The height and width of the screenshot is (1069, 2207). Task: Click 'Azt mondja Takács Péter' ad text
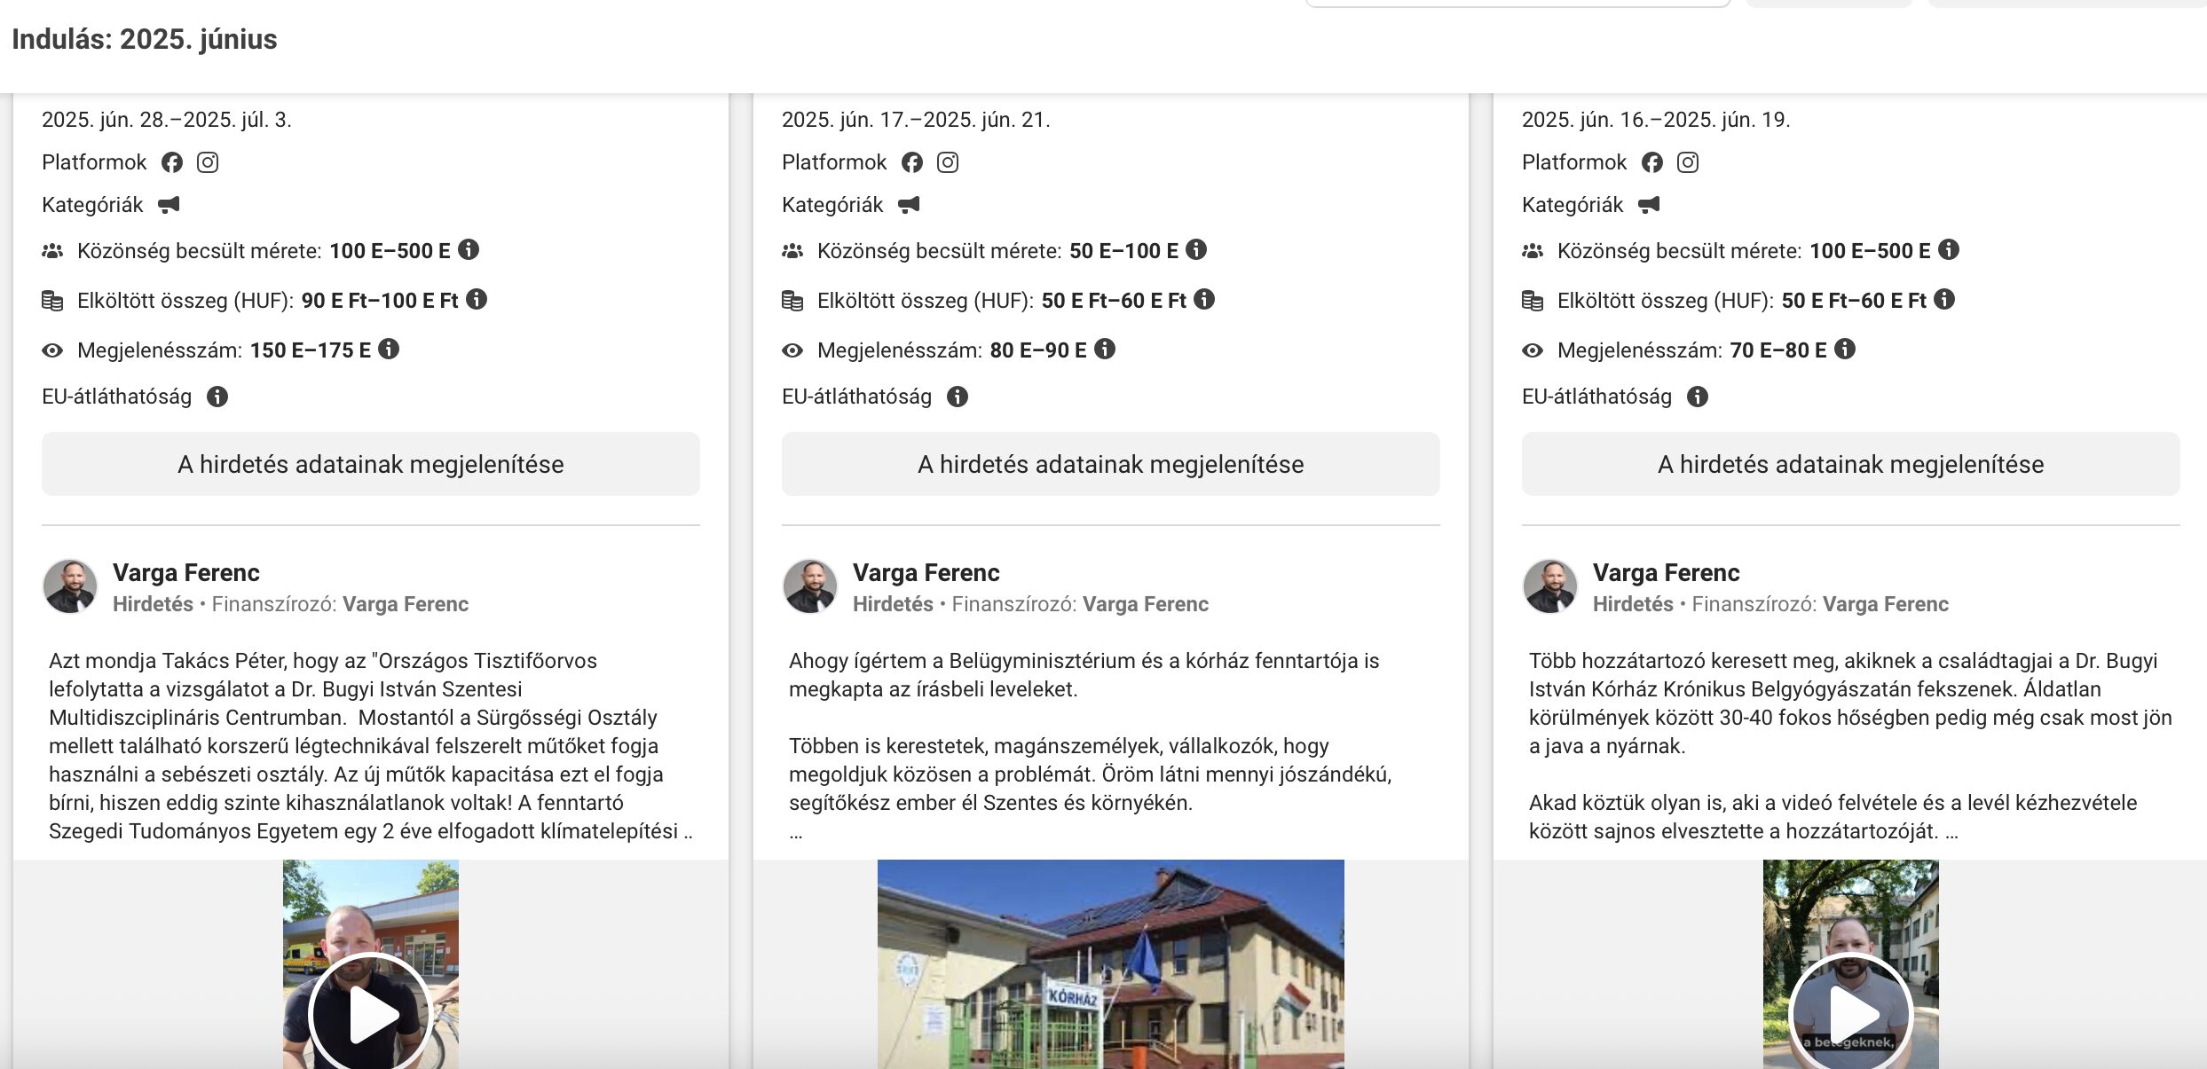[371, 746]
